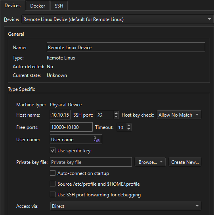Click the Create New... button
214x215 pixels.
click(185, 162)
